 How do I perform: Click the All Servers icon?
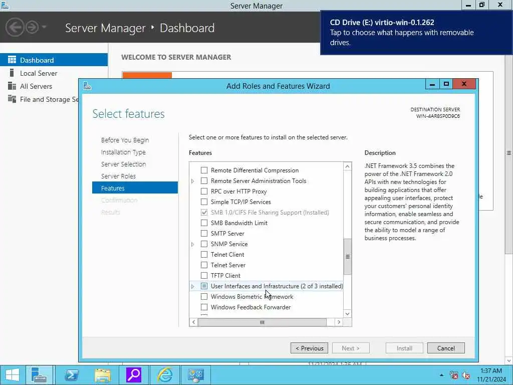click(12, 86)
